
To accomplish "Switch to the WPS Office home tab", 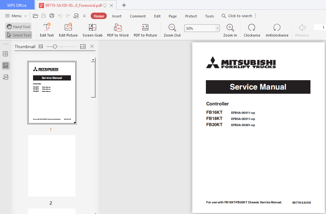I will click(x=17, y=5).
